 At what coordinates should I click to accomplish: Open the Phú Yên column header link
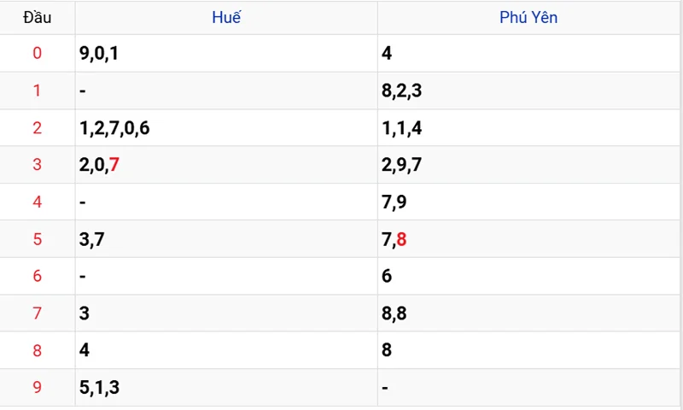click(x=528, y=17)
